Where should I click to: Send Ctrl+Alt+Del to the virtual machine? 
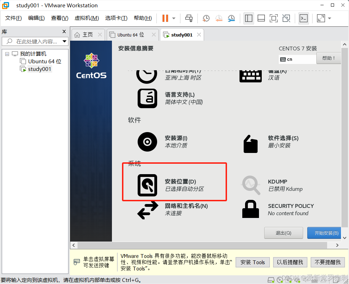(x=189, y=18)
